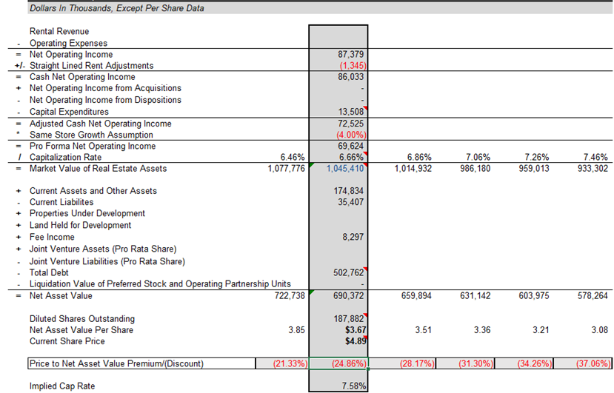Screen dimensions: 614x393
Task: Click the 6.86% capitalization rate cell
Action: (x=419, y=158)
